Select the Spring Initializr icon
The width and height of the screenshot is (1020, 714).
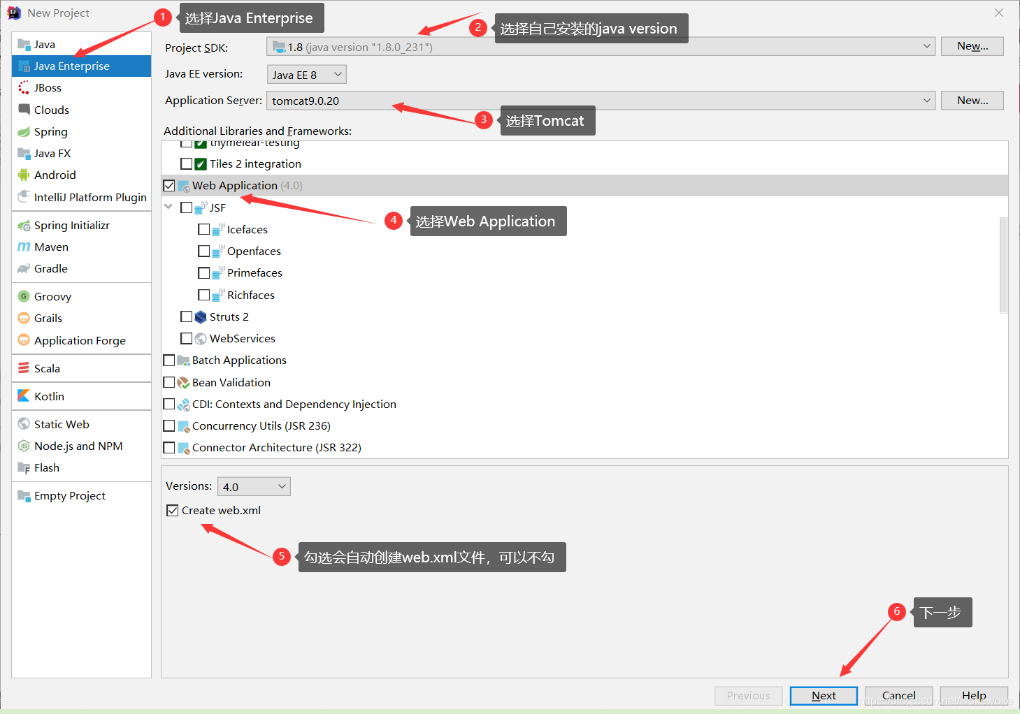click(24, 225)
